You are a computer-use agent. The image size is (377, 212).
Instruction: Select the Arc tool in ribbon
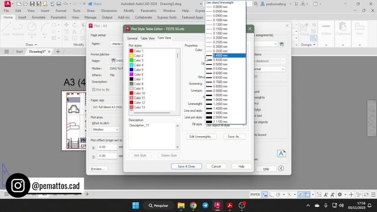45,29
